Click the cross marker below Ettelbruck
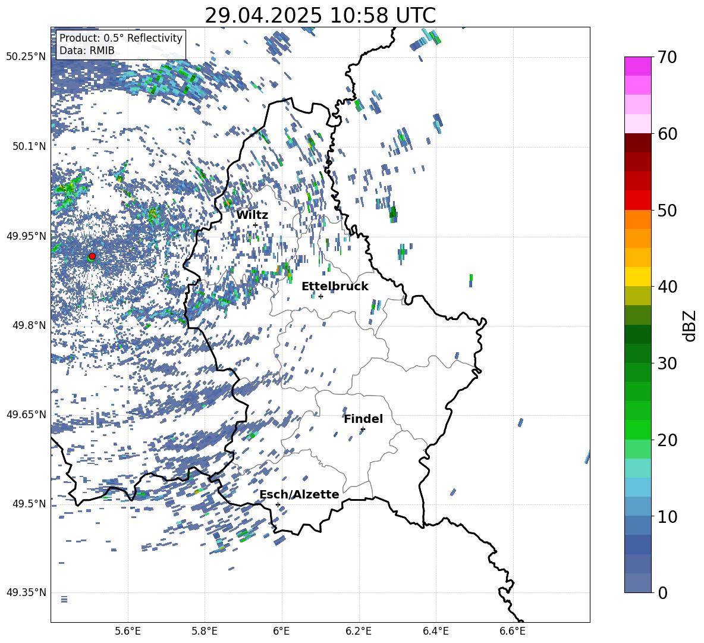This screenshot has width=704, height=643. (320, 296)
